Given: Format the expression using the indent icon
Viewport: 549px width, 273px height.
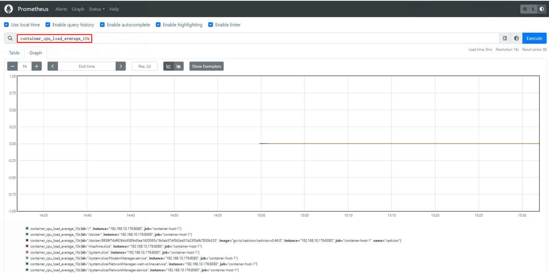Looking at the screenshot, I should coord(505,38).
